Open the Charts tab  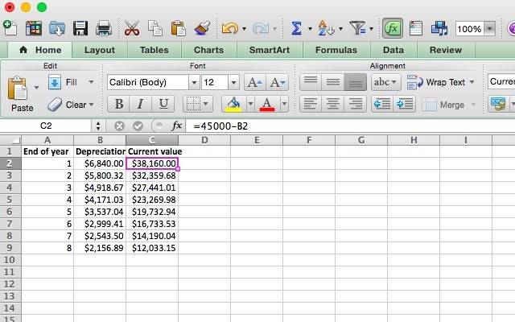coord(209,50)
